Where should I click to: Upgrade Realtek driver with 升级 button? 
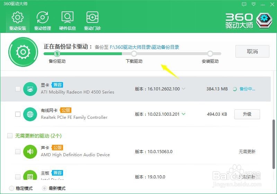click(x=247, y=114)
